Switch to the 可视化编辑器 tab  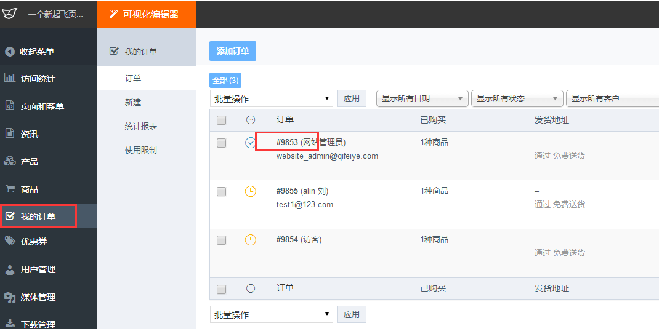click(x=146, y=15)
